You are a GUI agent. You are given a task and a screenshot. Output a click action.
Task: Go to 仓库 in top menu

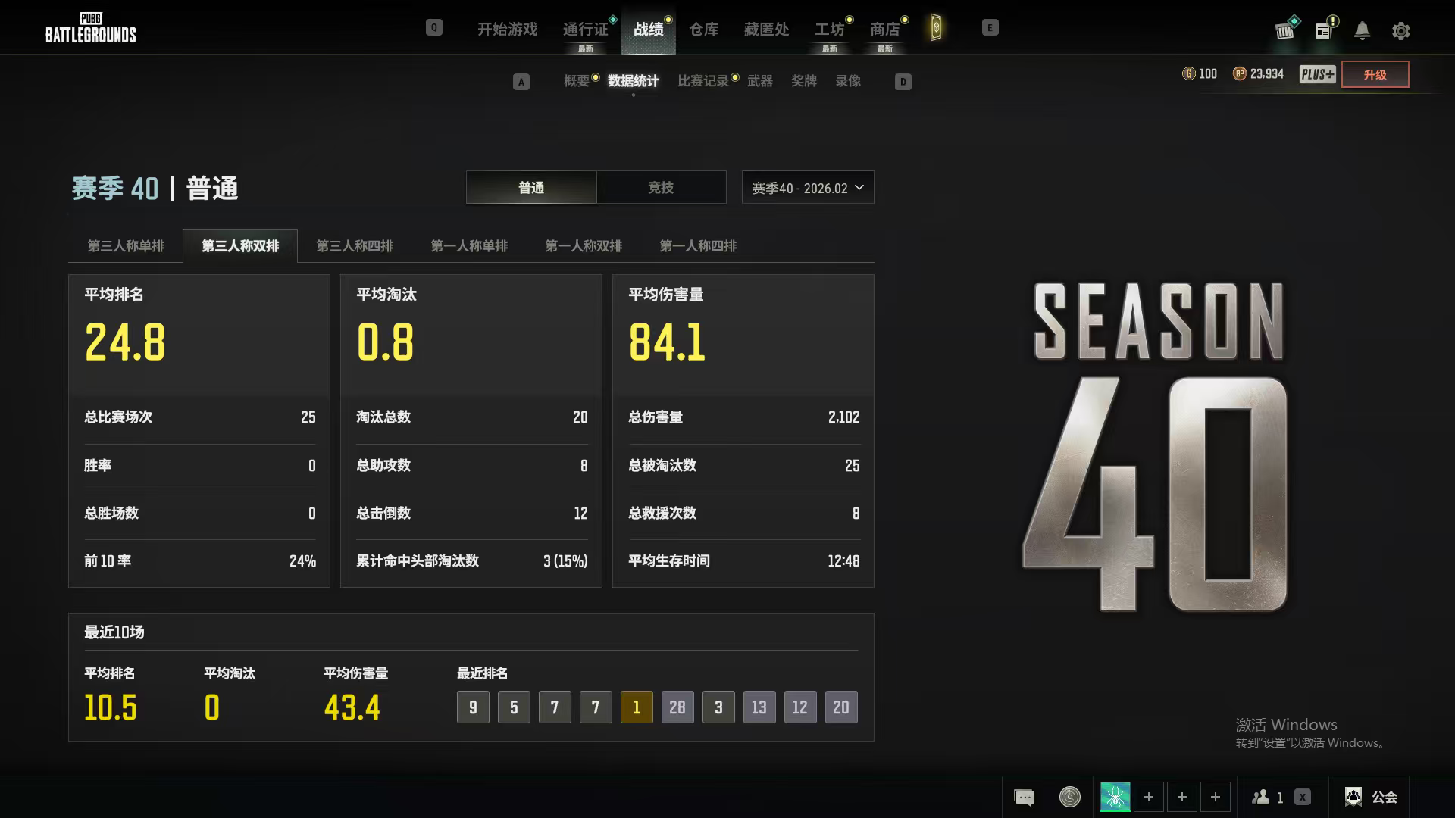tap(703, 30)
